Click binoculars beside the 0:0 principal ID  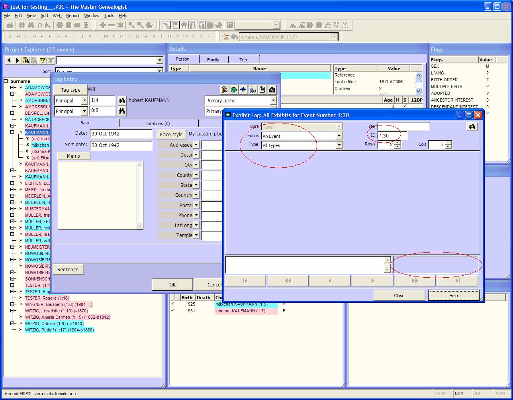click(122, 111)
